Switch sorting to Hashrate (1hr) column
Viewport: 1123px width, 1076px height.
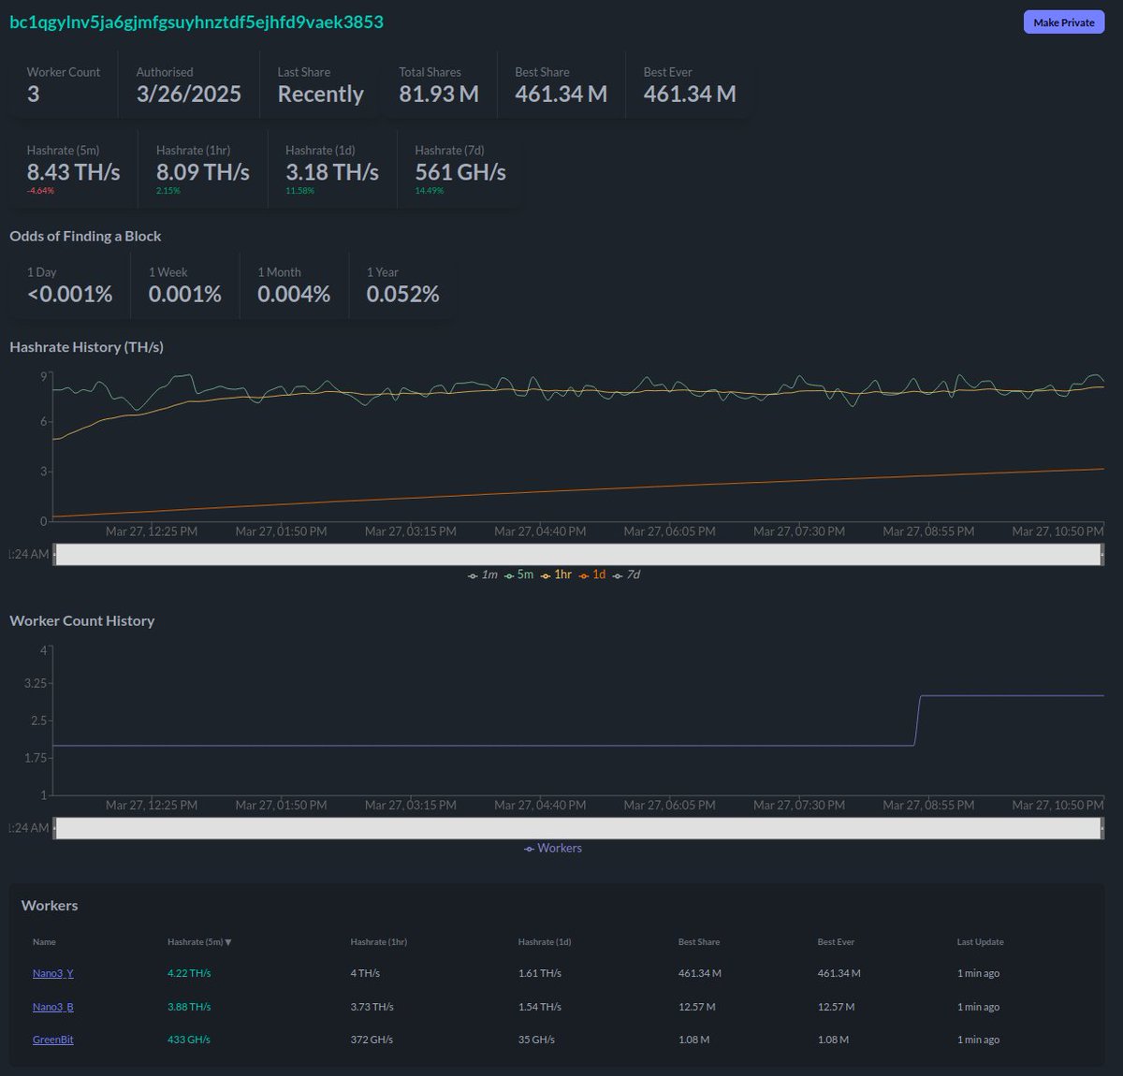378,942
